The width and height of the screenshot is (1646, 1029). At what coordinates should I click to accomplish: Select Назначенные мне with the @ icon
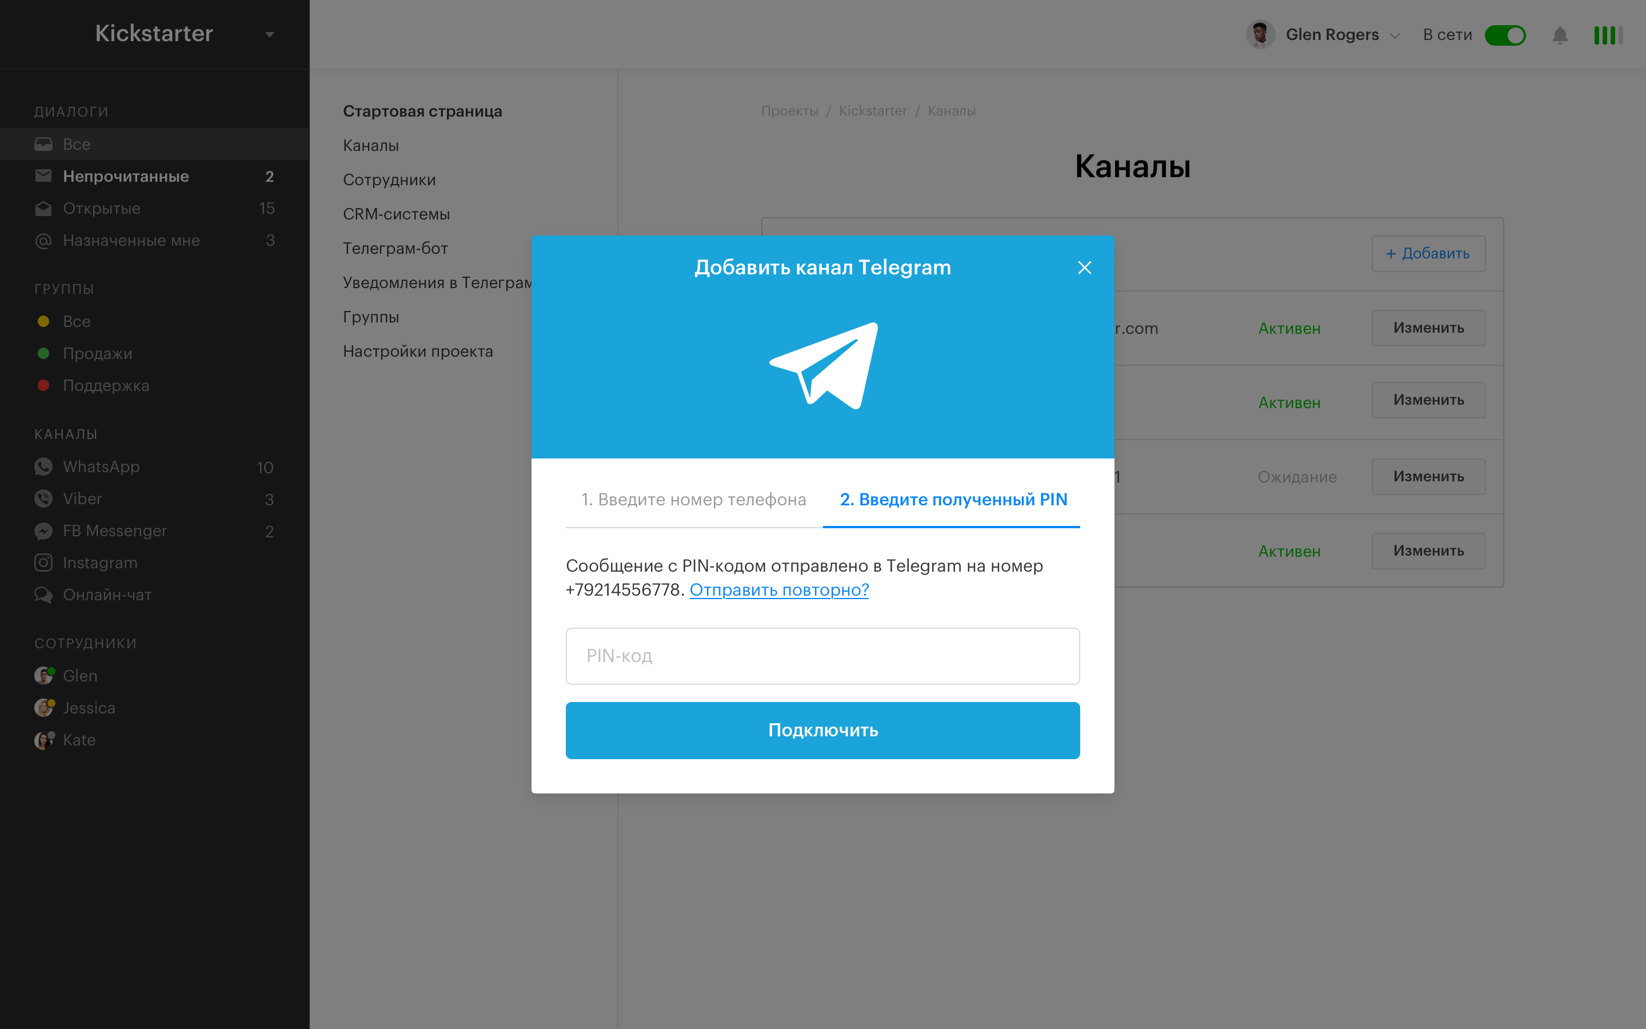coord(43,240)
